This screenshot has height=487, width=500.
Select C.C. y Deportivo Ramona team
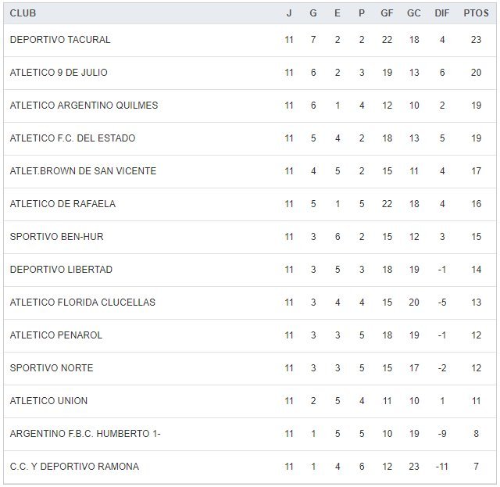pyautogui.click(x=74, y=467)
